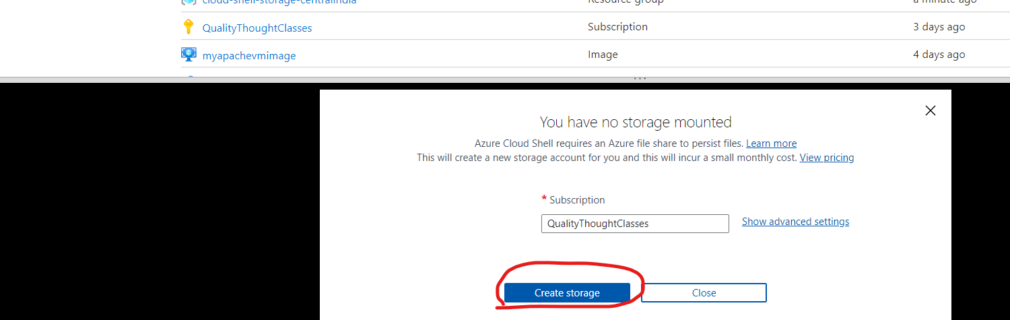Click the key icon beside QualityThoughtClasses

coord(189,27)
